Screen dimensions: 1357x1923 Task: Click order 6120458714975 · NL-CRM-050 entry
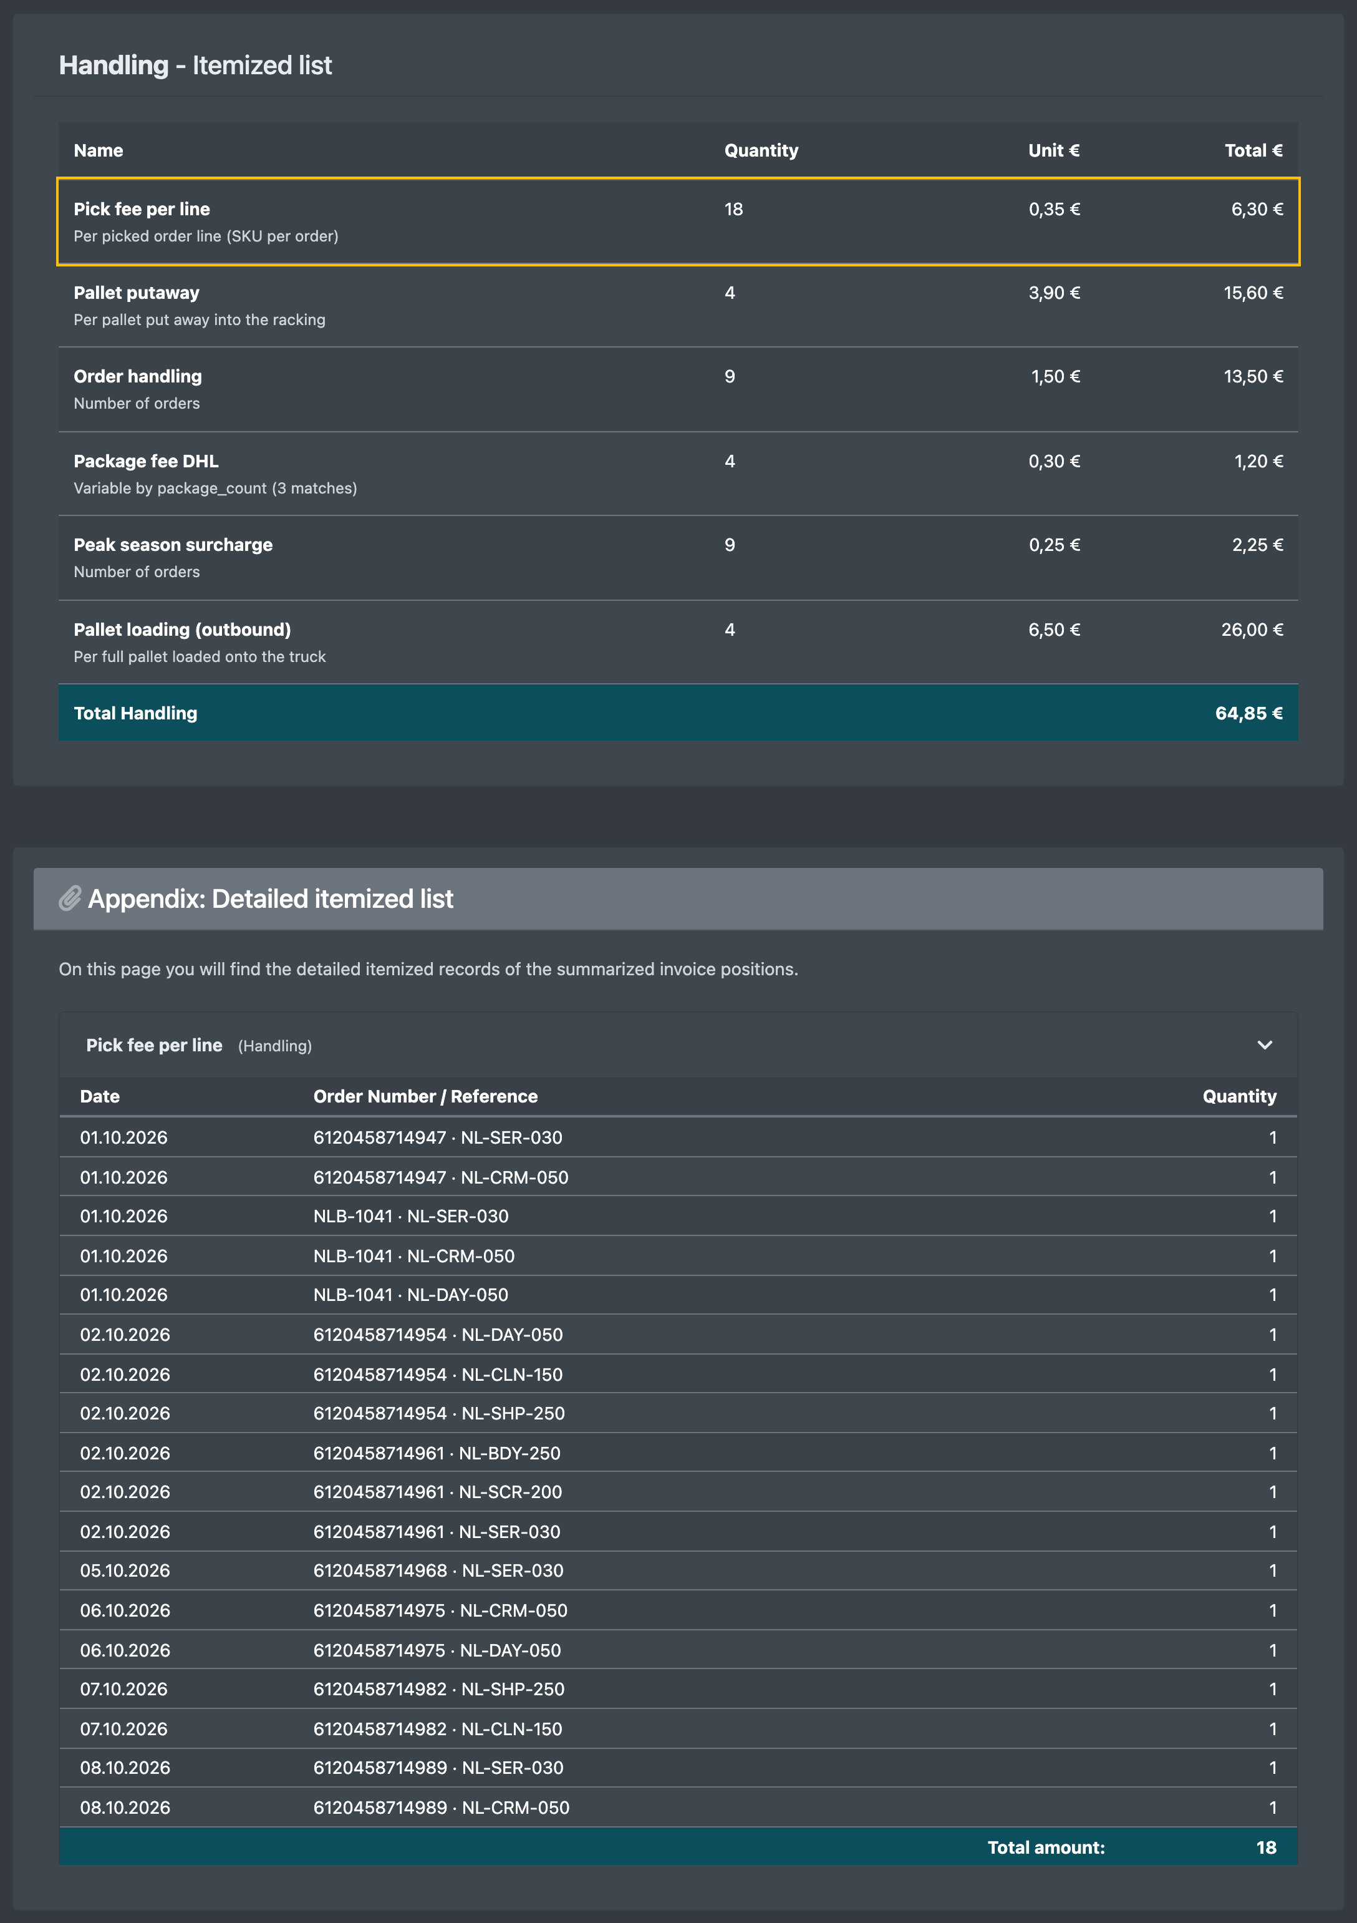click(x=440, y=1610)
